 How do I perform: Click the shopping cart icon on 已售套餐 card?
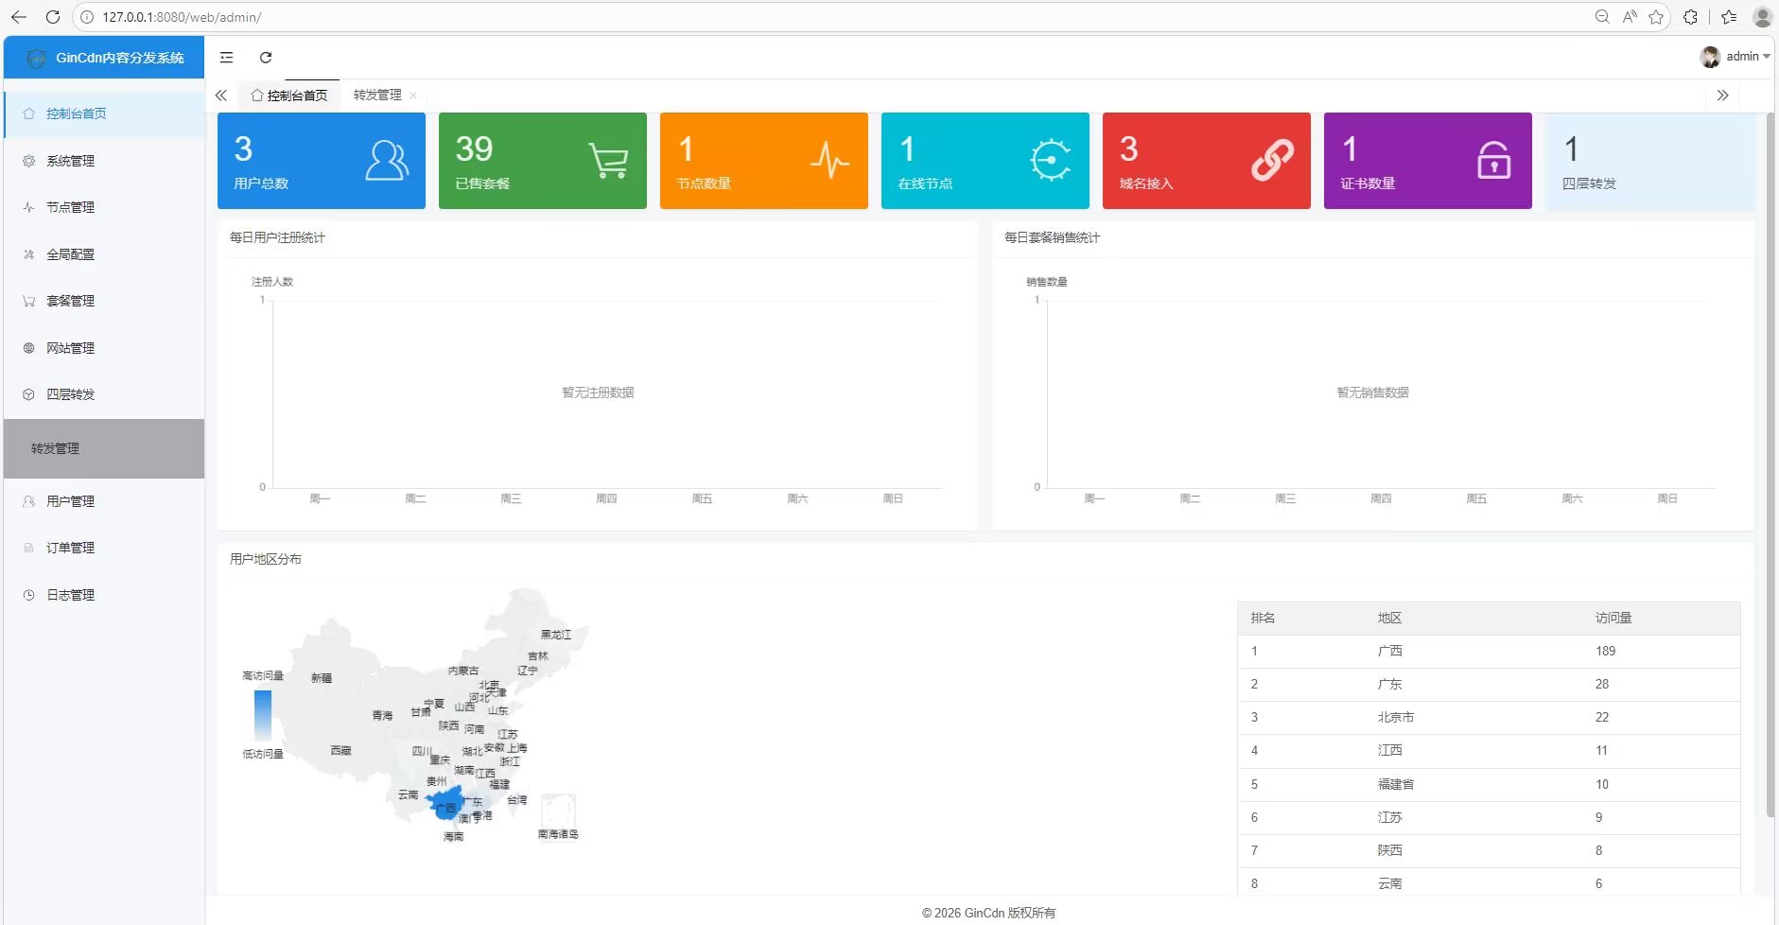(608, 161)
